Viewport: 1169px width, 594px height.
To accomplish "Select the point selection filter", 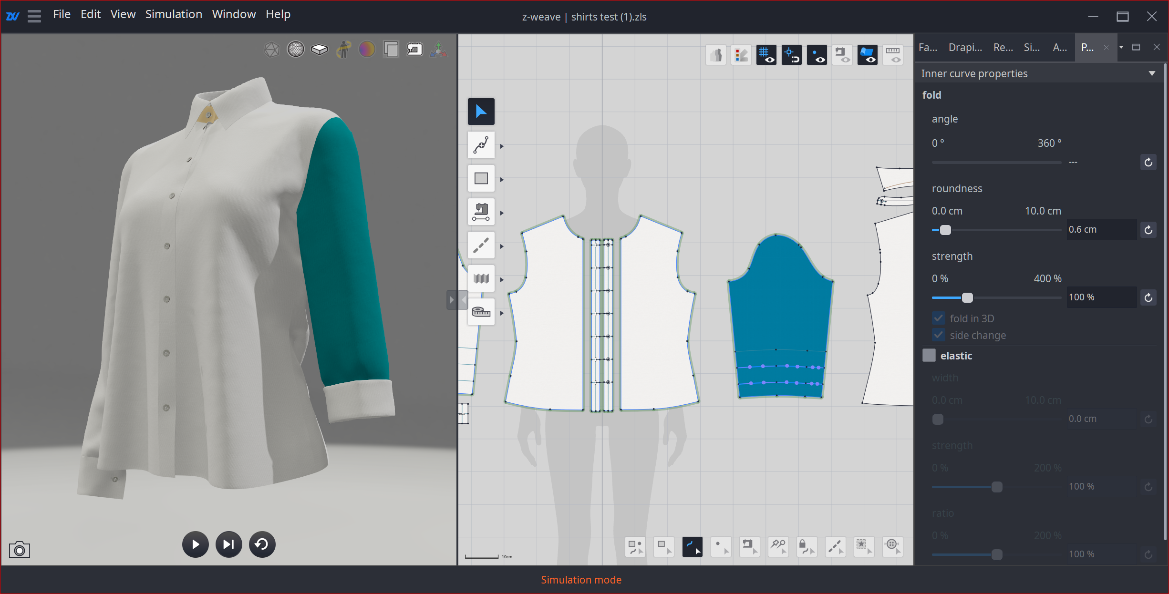I will pos(721,547).
